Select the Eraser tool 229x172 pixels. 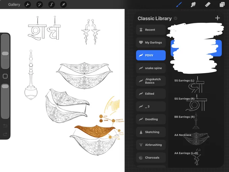tap(208, 4)
